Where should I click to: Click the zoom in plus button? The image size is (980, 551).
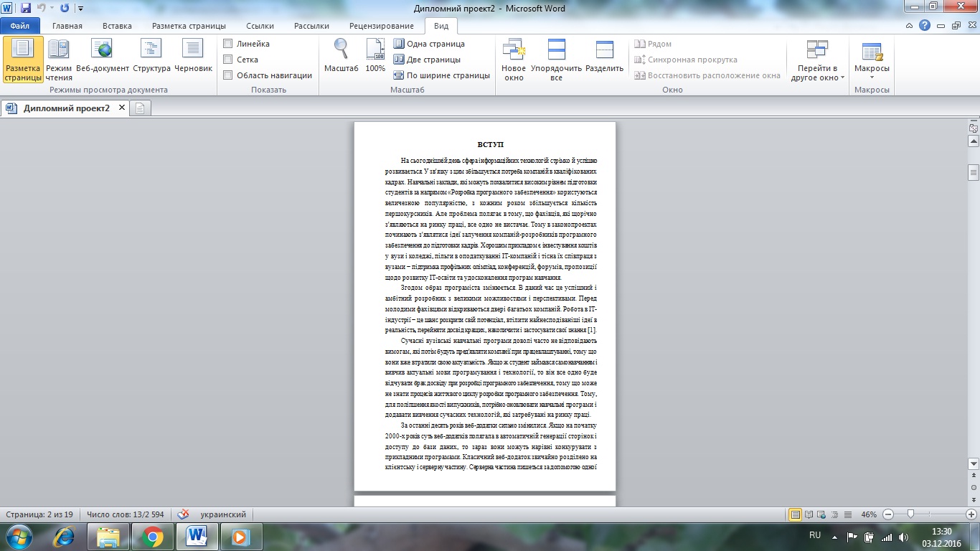tap(971, 514)
